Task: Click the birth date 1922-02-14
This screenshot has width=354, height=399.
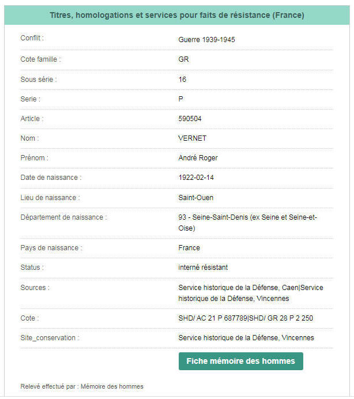Action: click(x=196, y=178)
